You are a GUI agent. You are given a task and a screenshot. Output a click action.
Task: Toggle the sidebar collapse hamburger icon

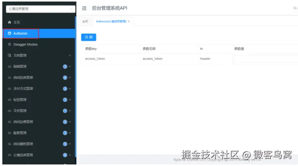pos(84,8)
